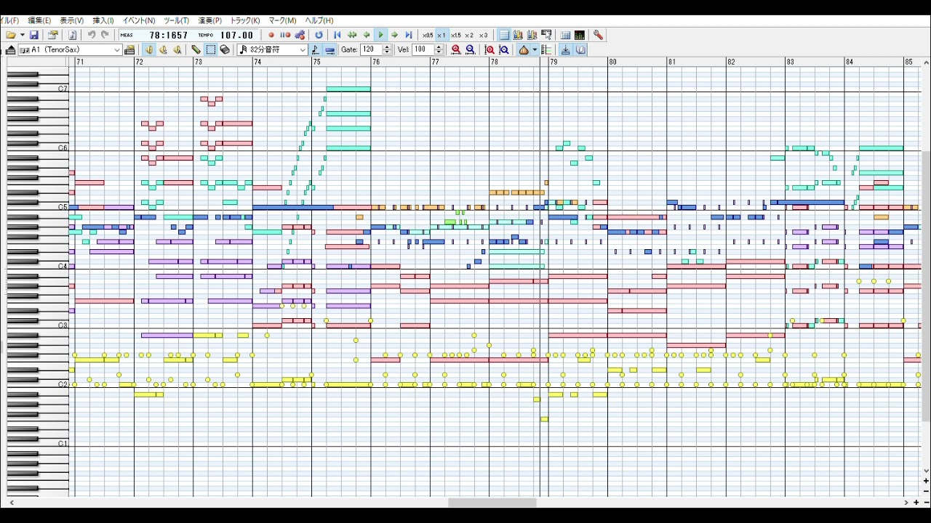This screenshot has width=931, height=523.
Task: Open settings with the wrench icon
Action: pyautogui.click(x=598, y=35)
